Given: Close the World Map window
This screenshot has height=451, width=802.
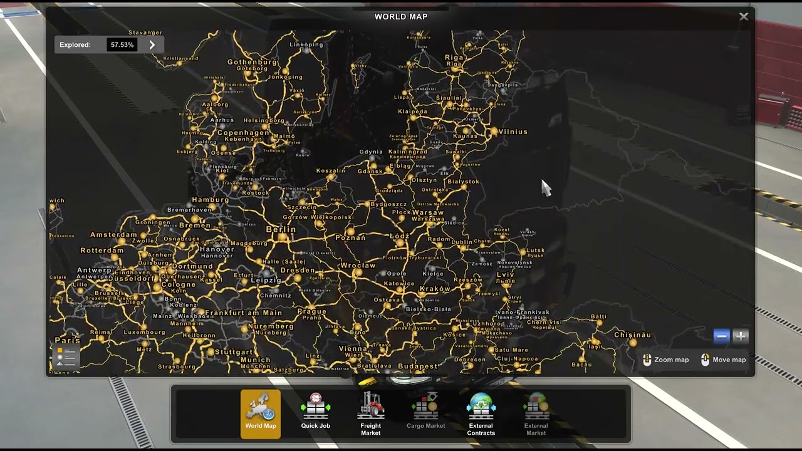Looking at the screenshot, I should click(744, 17).
